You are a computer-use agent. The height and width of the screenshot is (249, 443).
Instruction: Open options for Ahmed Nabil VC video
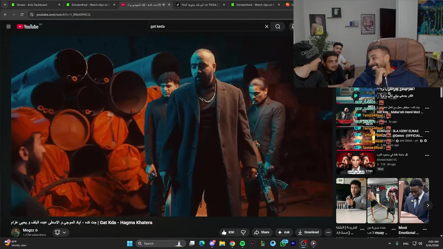427,155
